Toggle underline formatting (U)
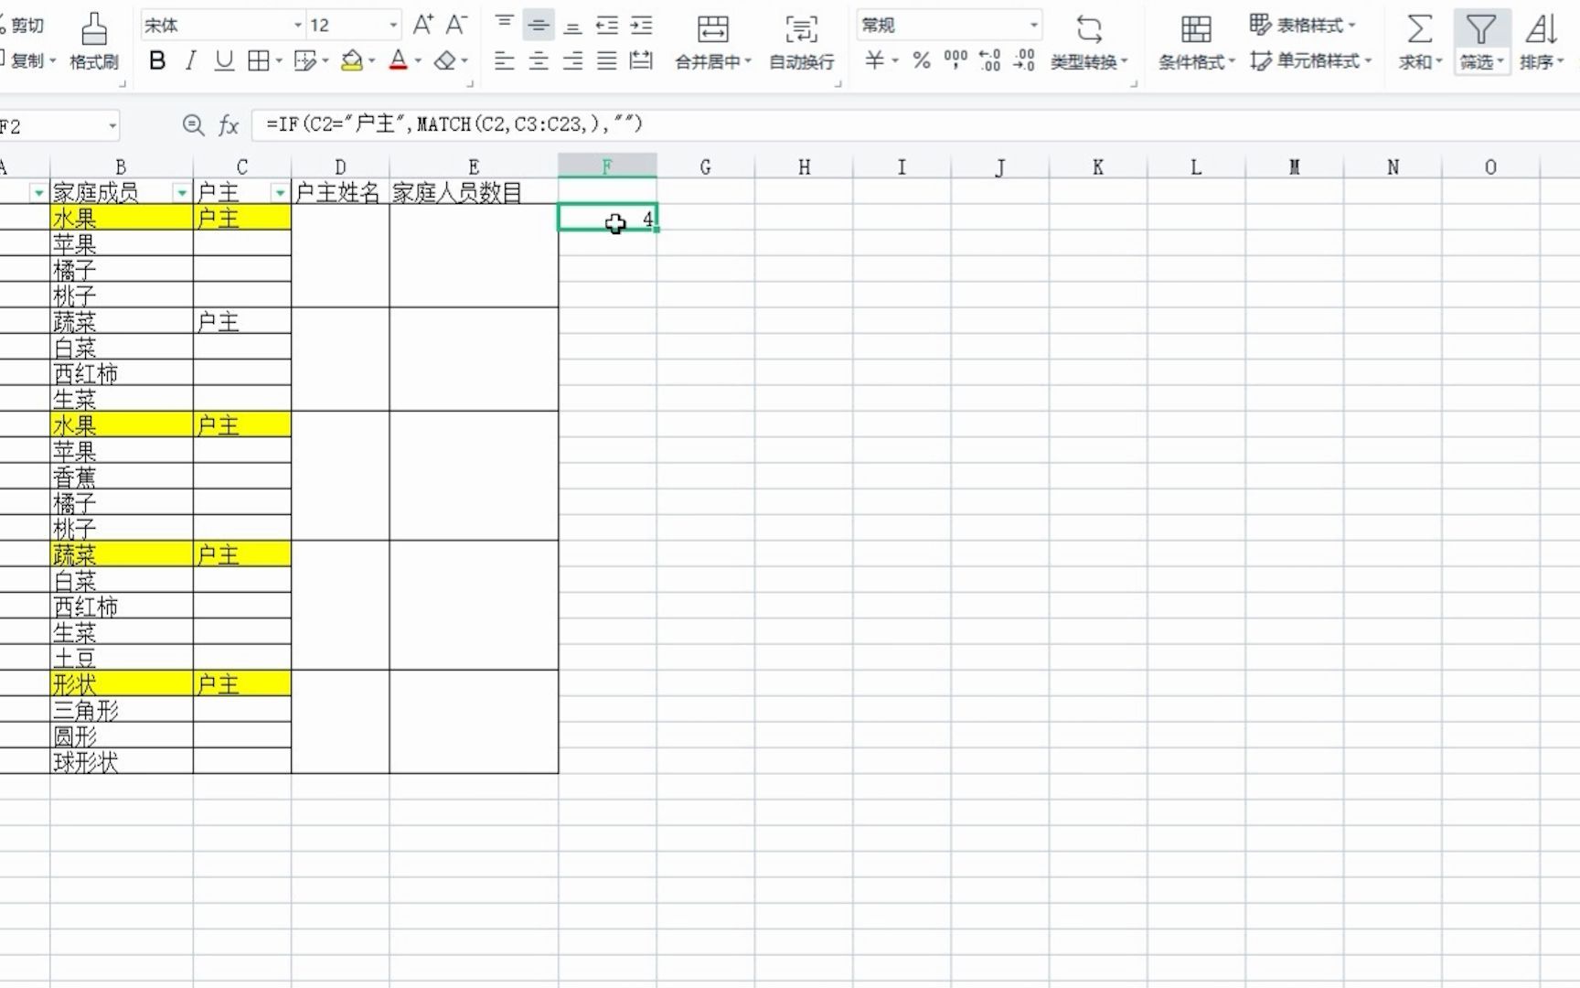 coord(224,61)
